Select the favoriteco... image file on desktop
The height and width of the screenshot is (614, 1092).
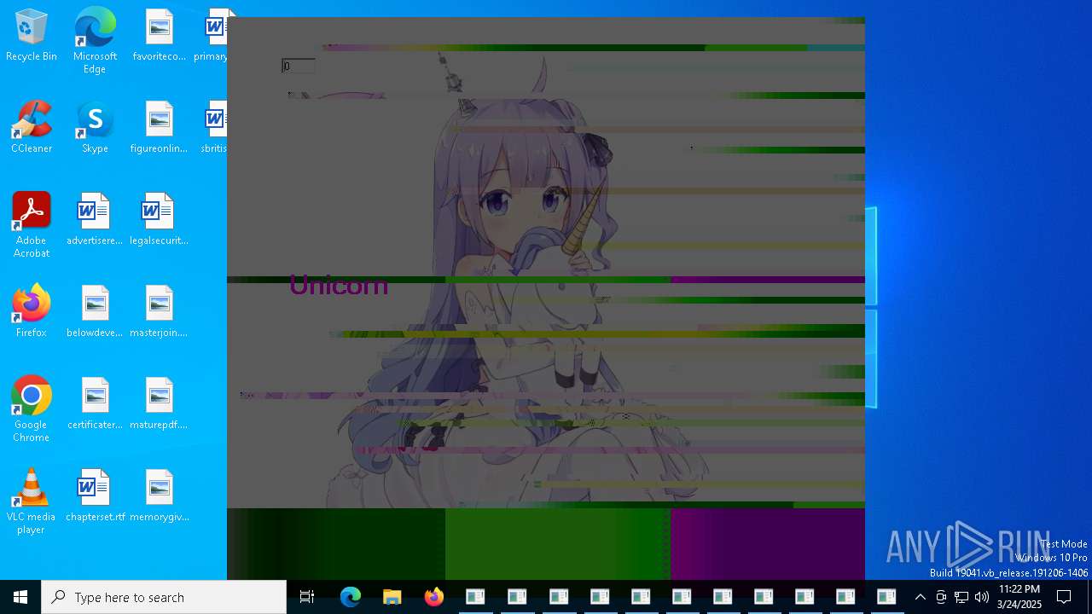(160, 36)
